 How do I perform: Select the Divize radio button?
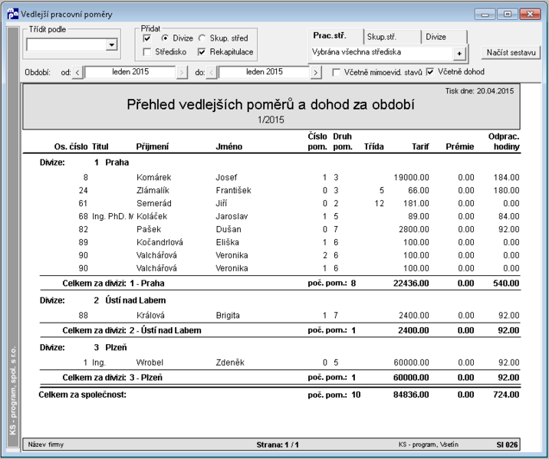pyautogui.click(x=165, y=38)
